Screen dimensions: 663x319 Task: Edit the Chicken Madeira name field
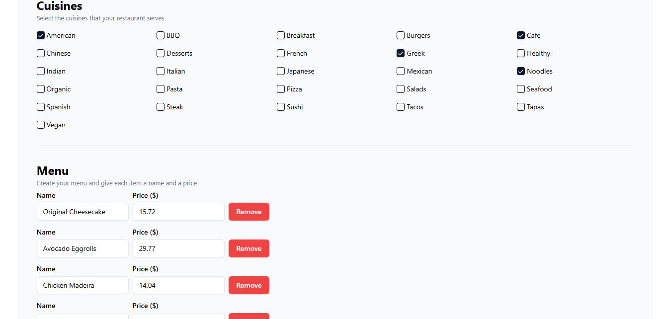tap(83, 285)
